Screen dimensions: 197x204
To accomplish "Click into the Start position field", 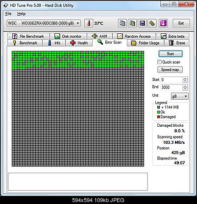I will coord(172,80).
